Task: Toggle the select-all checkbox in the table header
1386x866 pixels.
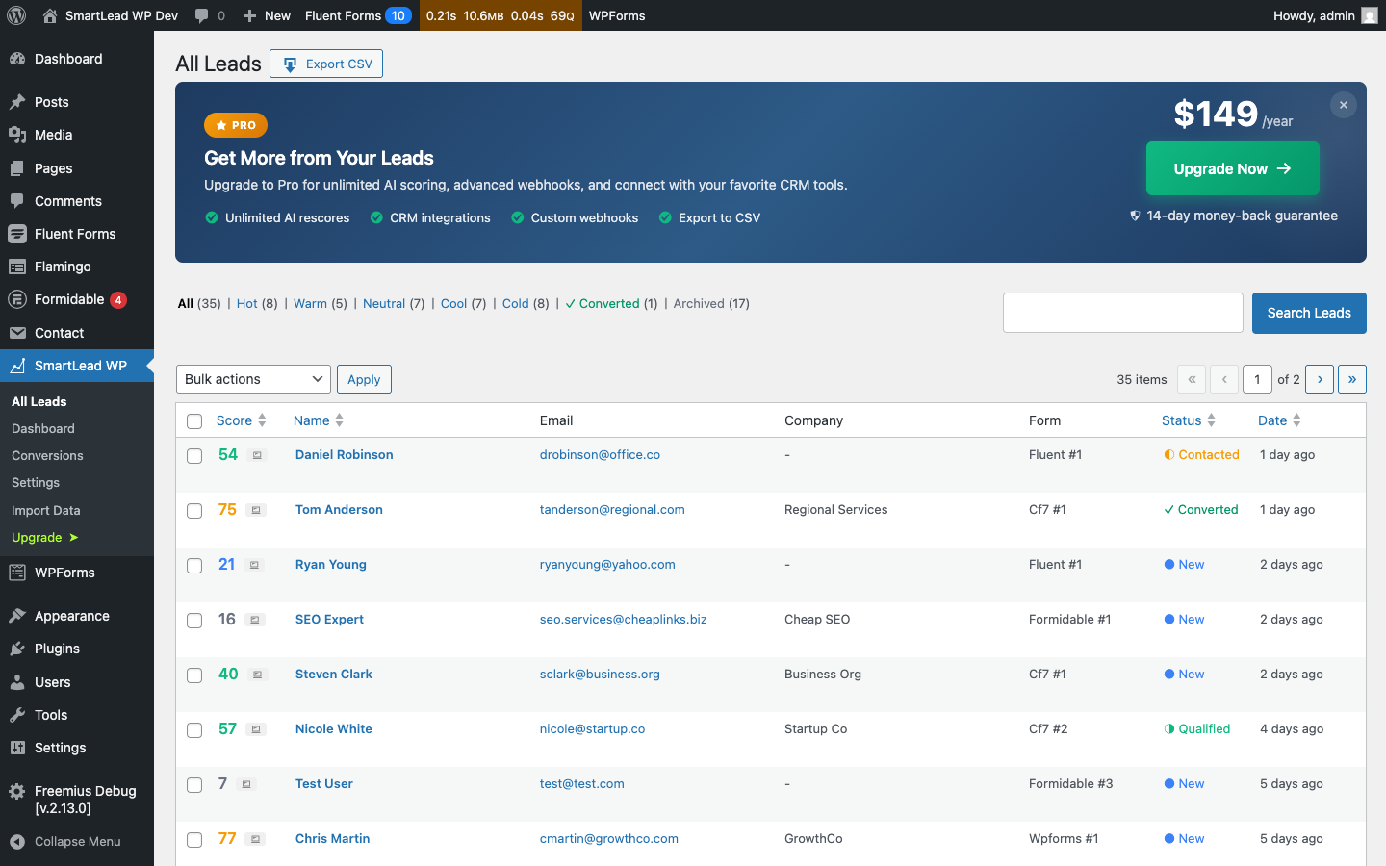Action: (x=194, y=421)
